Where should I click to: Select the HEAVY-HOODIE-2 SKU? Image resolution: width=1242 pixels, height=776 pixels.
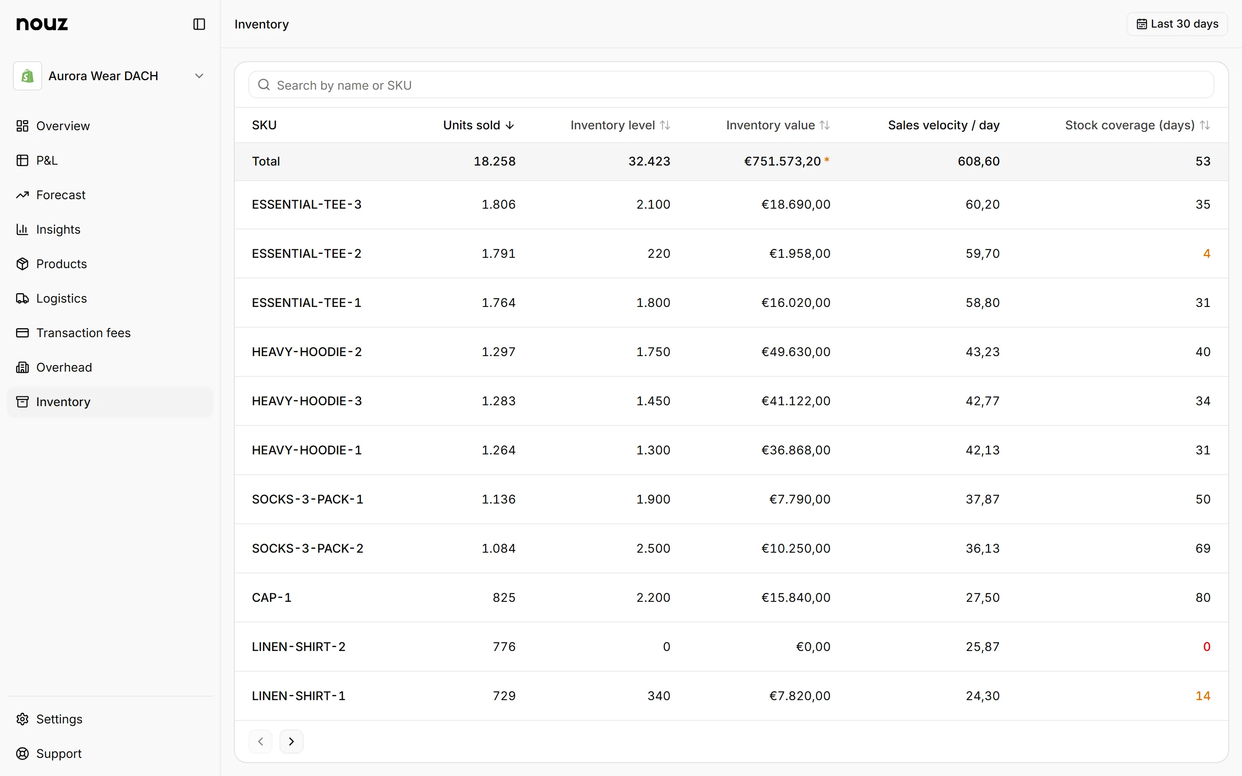point(306,352)
